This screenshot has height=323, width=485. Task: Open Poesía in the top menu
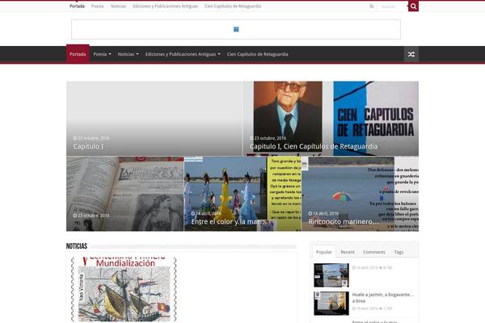pos(98,6)
